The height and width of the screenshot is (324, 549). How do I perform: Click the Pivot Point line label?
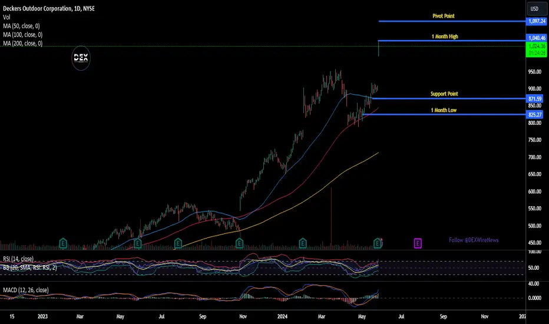[x=443, y=16]
